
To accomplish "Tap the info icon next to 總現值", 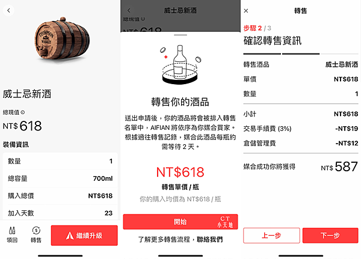I will (23, 112).
